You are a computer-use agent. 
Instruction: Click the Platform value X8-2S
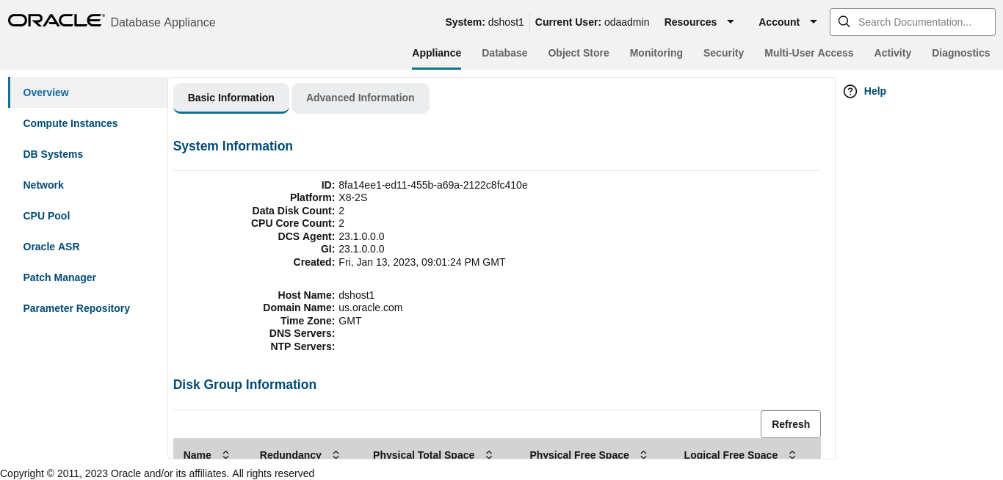click(x=353, y=197)
